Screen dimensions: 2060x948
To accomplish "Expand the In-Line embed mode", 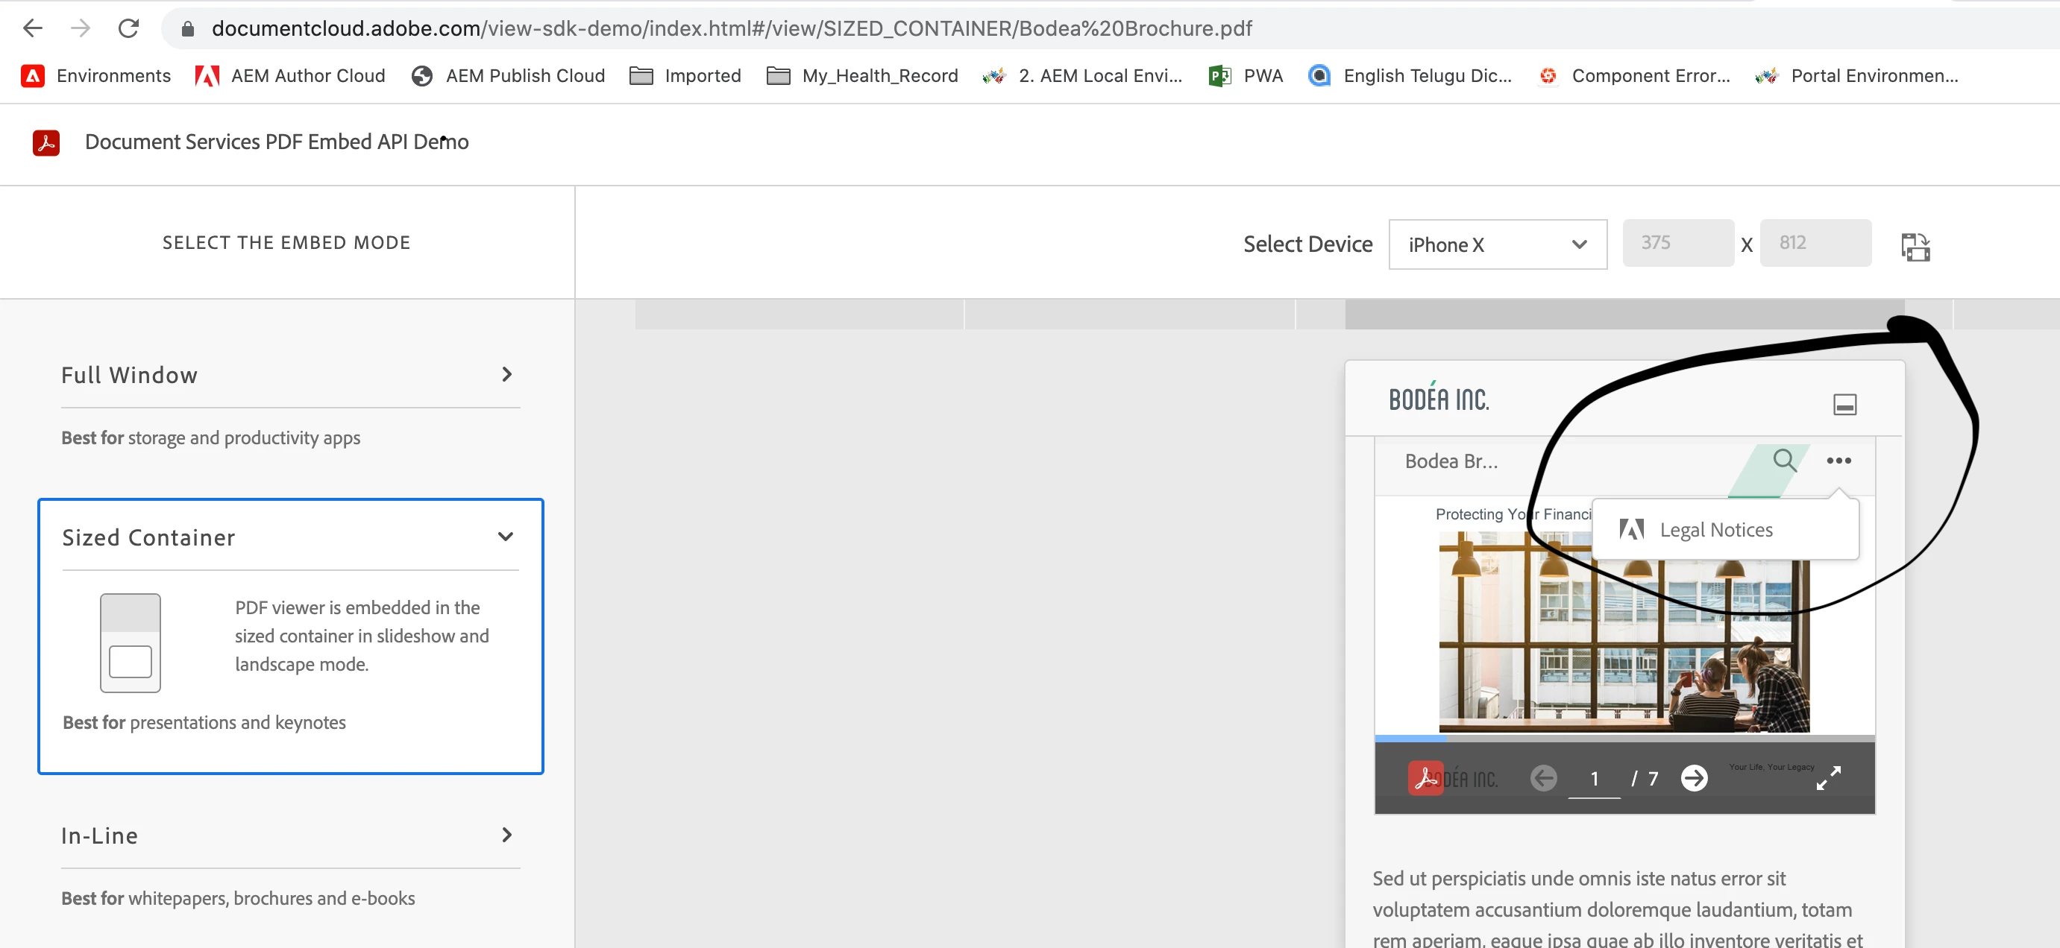I will (506, 835).
